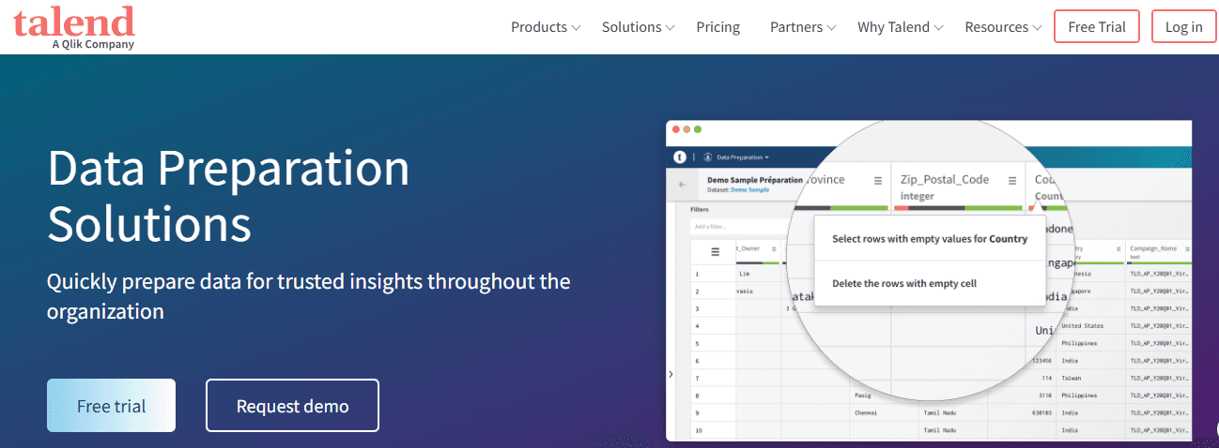The image size is (1219, 448).
Task: Expand the Solutions menu
Action: (x=639, y=27)
